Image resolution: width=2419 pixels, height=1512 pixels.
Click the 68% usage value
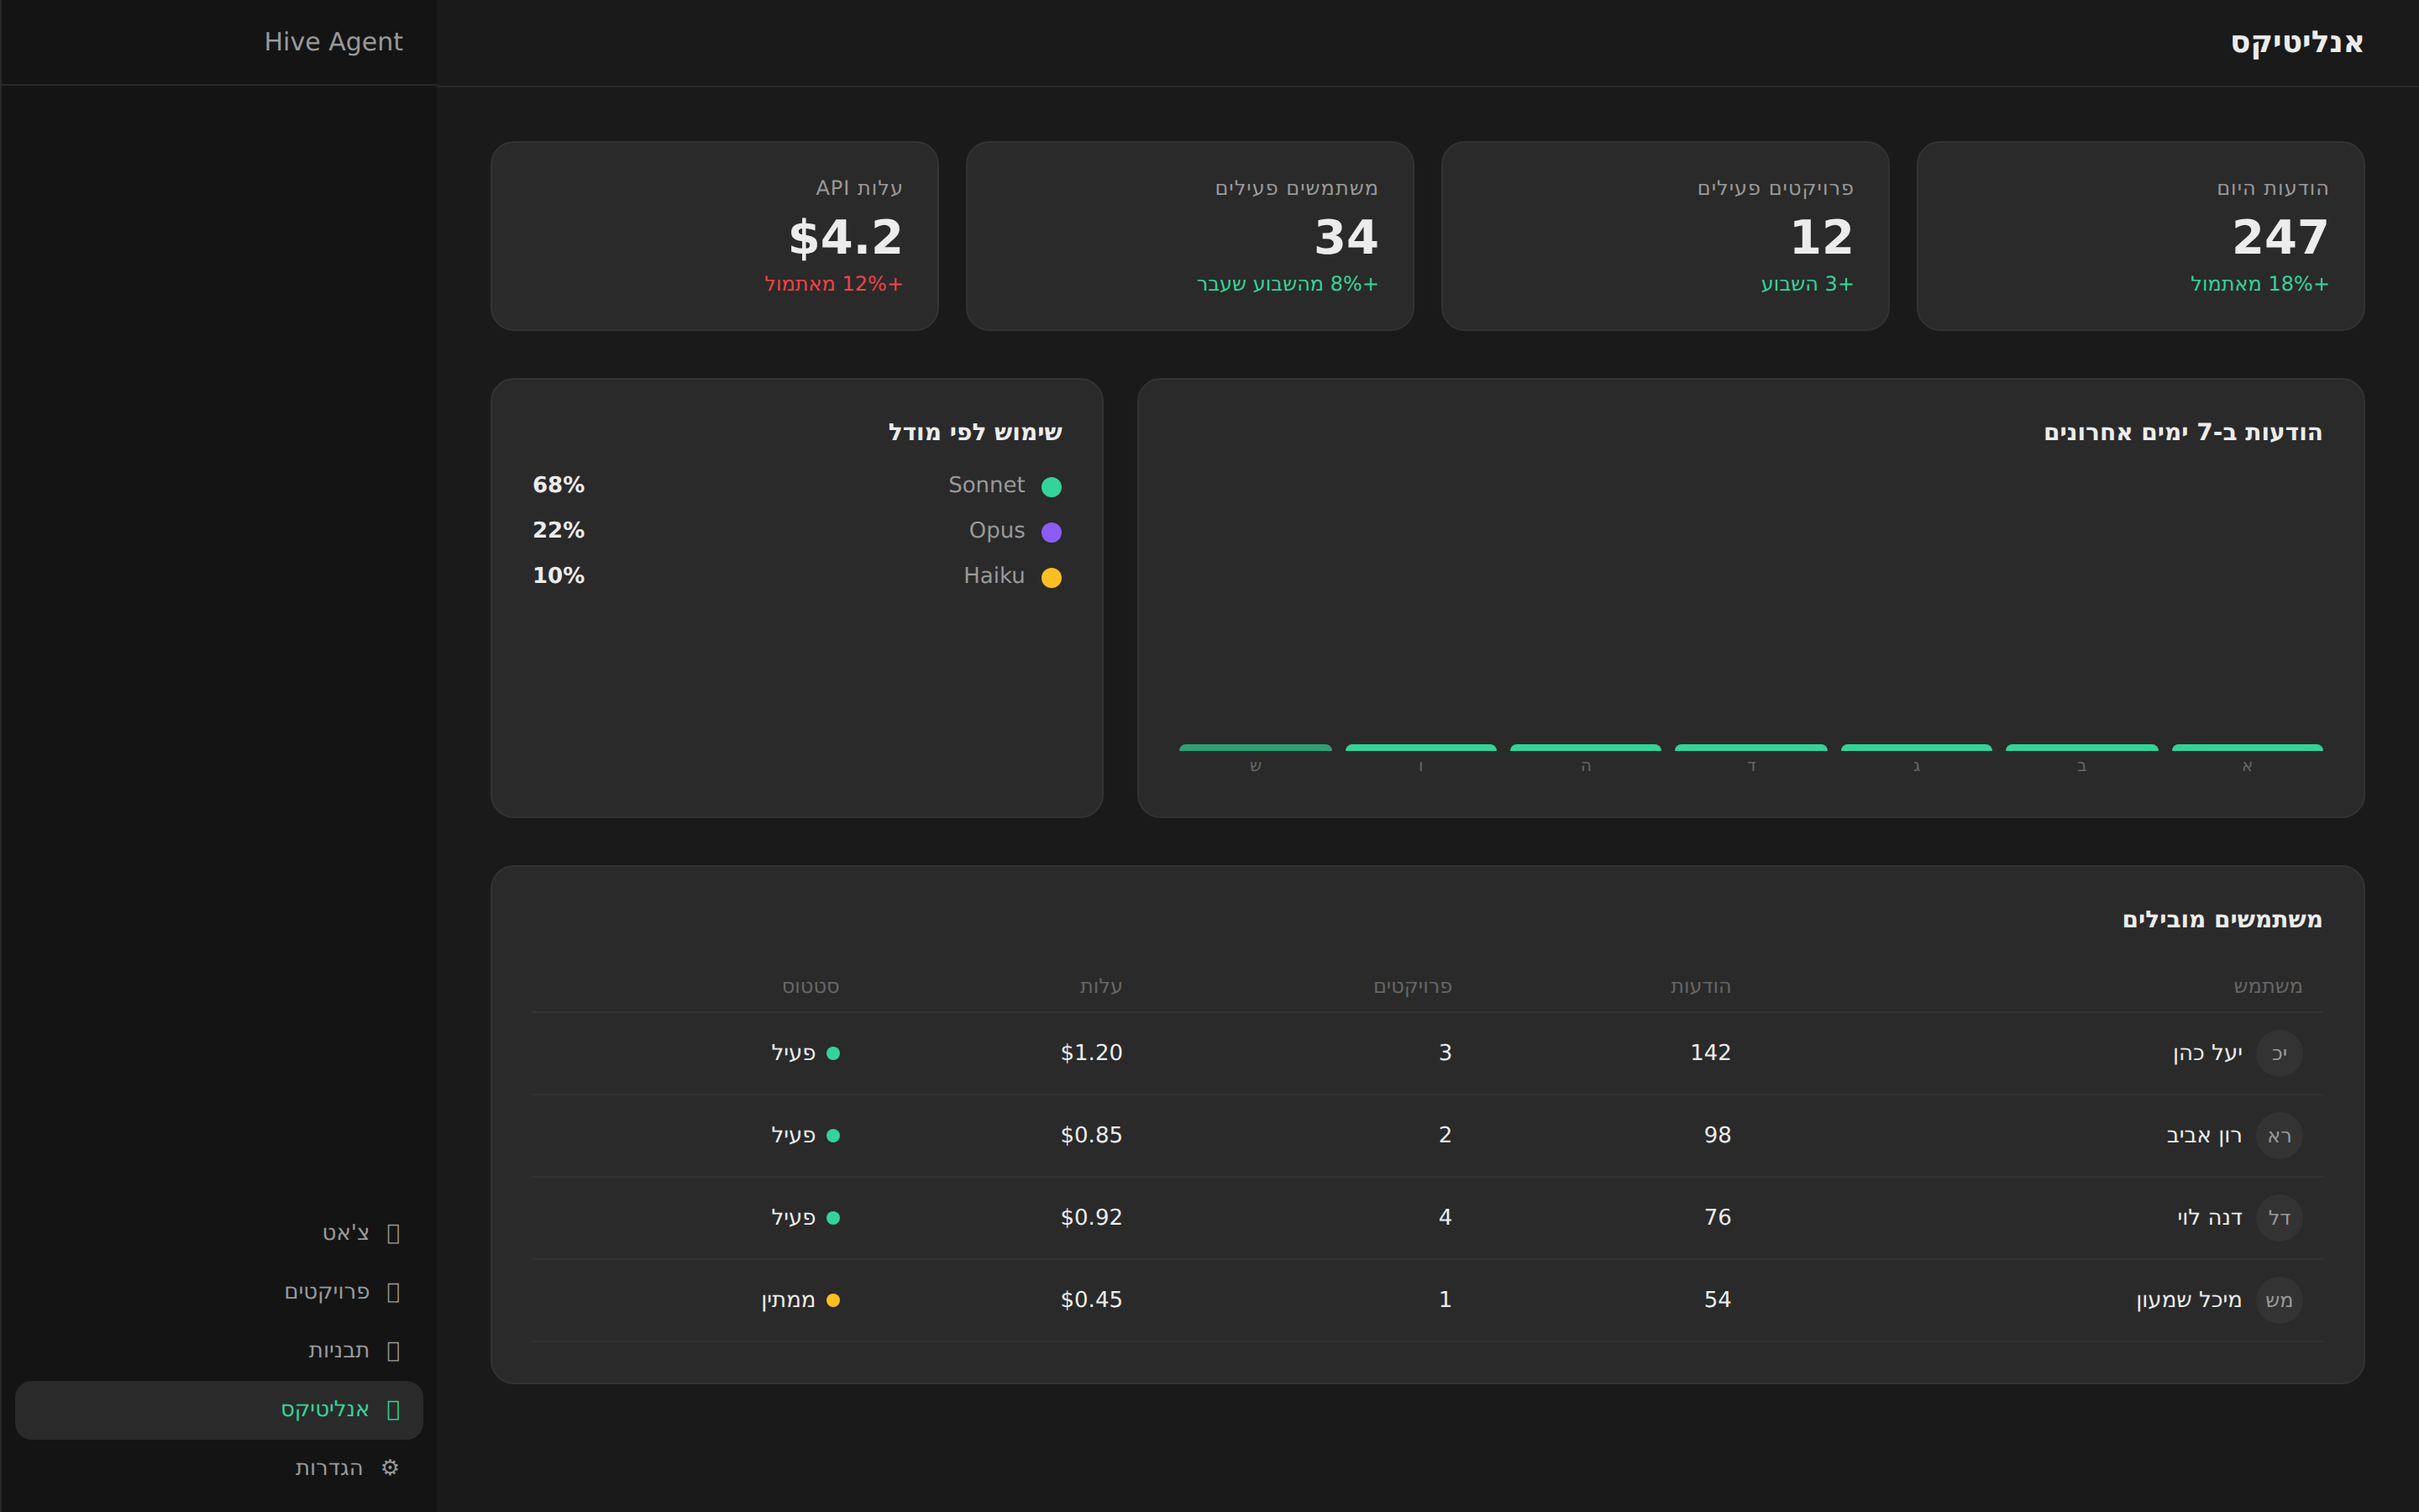(x=559, y=485)
